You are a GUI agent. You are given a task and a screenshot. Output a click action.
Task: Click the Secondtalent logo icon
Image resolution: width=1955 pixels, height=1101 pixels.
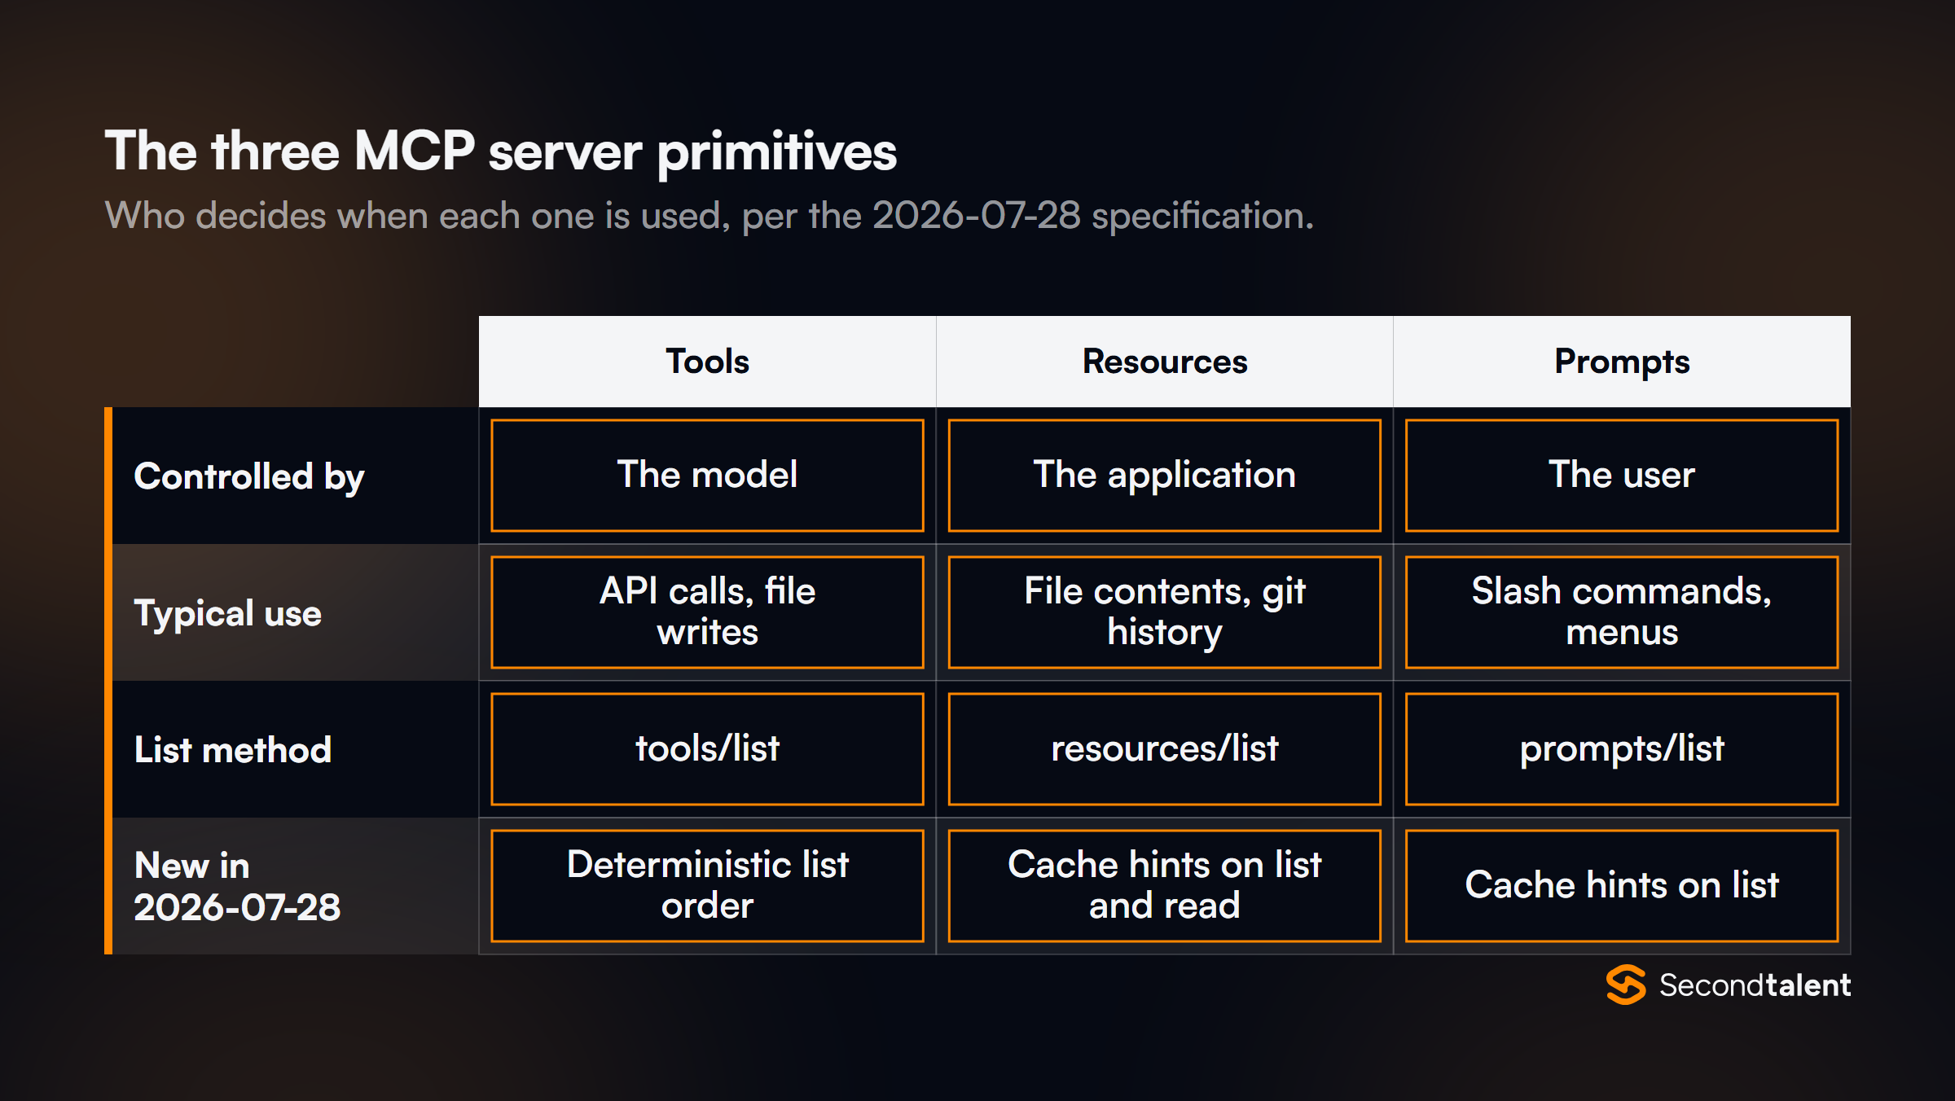pyautogui.click(x=1625, y=985)
